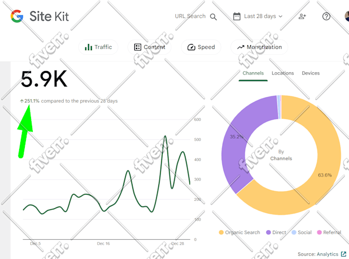Click the Google Site Kit logo
Screen dimensions: 349x259
click(x=39, y=16)
